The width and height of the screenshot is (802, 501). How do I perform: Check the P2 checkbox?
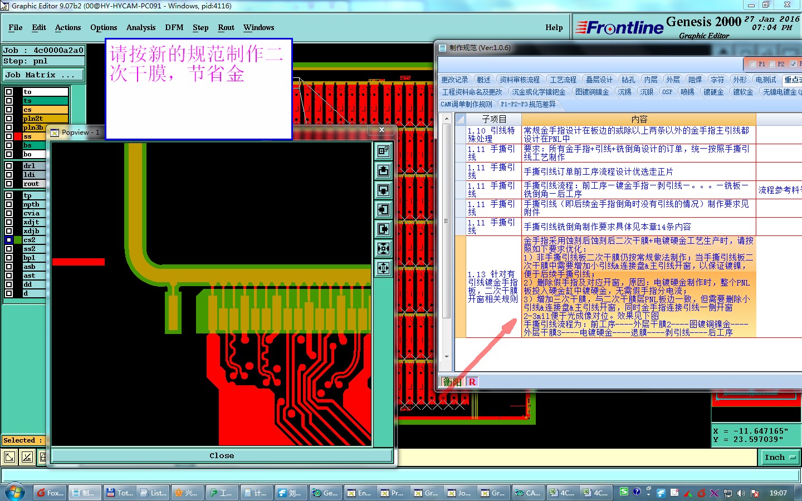pyautogui.click(x=772, y=64)
